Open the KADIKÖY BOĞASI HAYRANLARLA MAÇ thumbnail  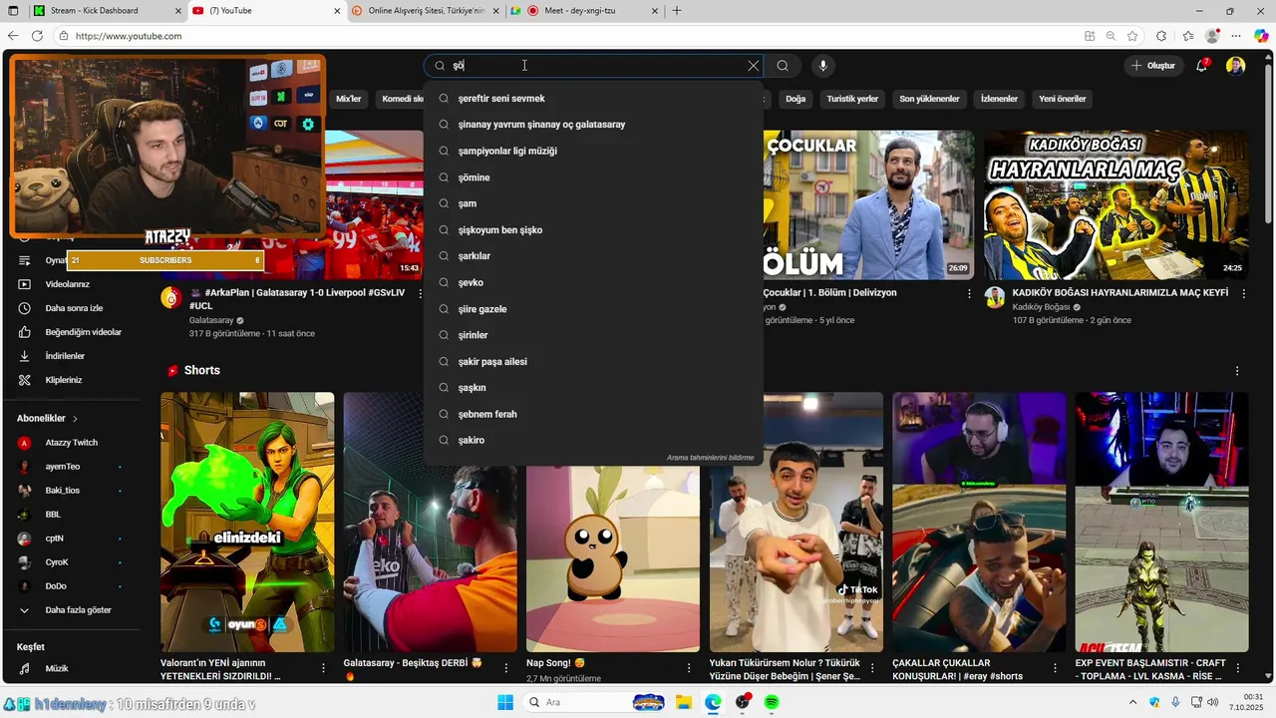pos(1116,205)
